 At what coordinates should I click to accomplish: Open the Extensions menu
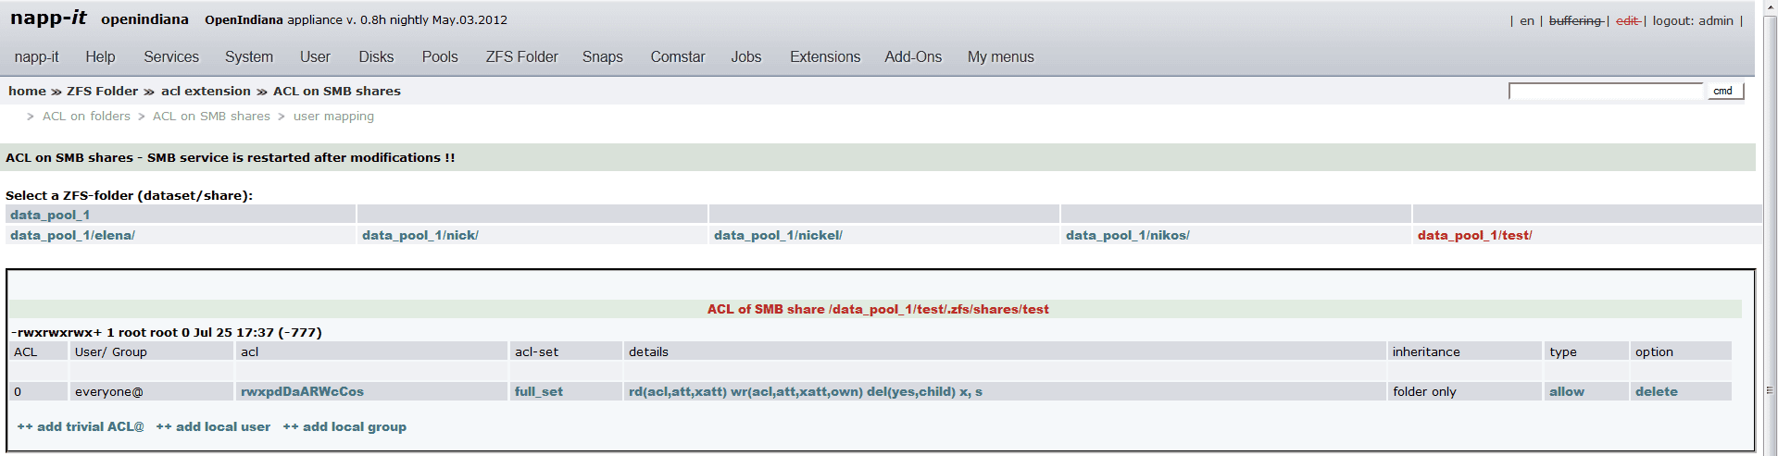[824, 57]
